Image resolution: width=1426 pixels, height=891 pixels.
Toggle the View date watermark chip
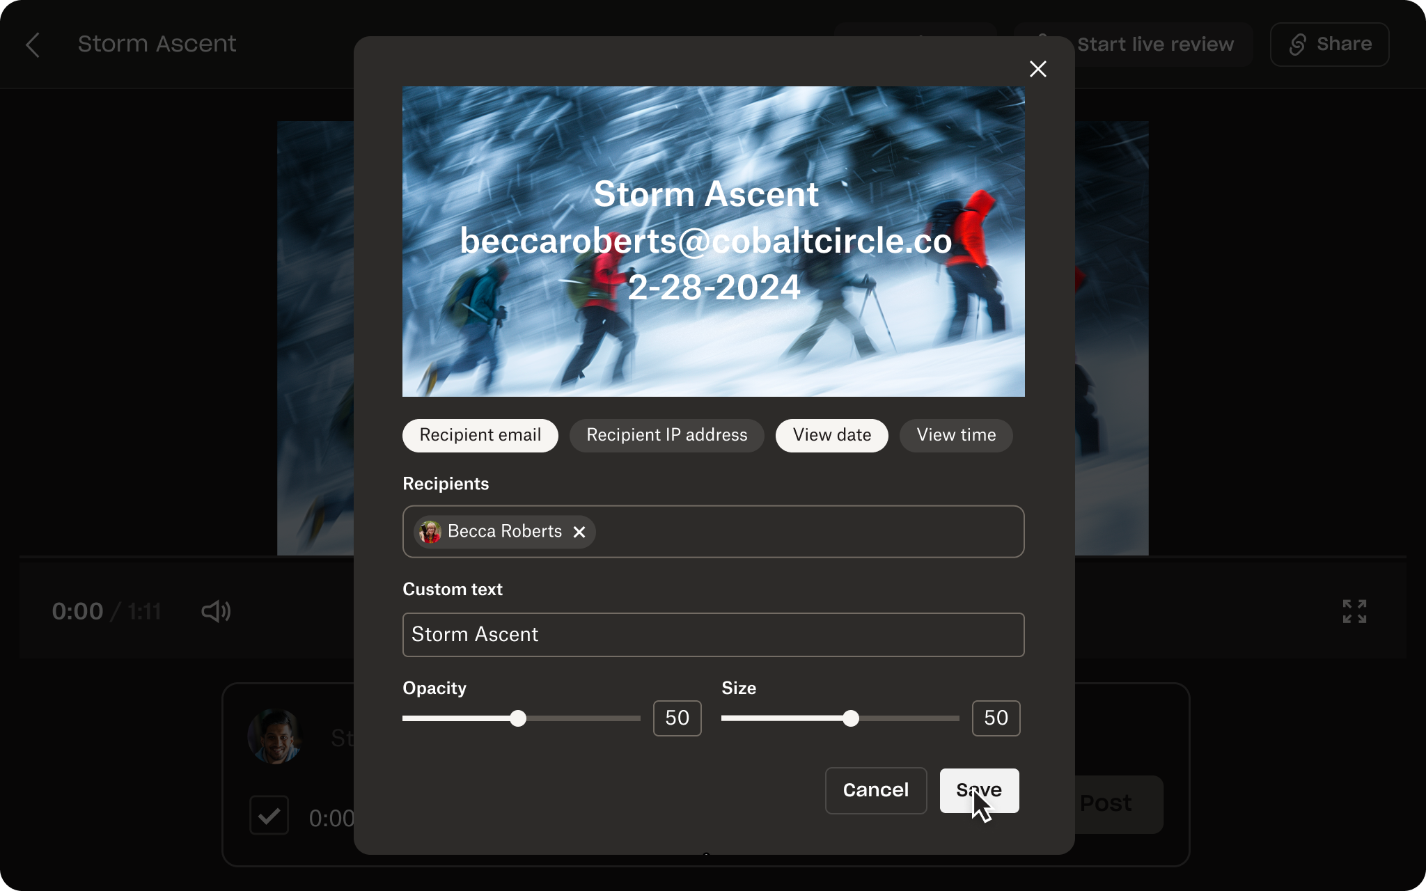pos(831,436)
